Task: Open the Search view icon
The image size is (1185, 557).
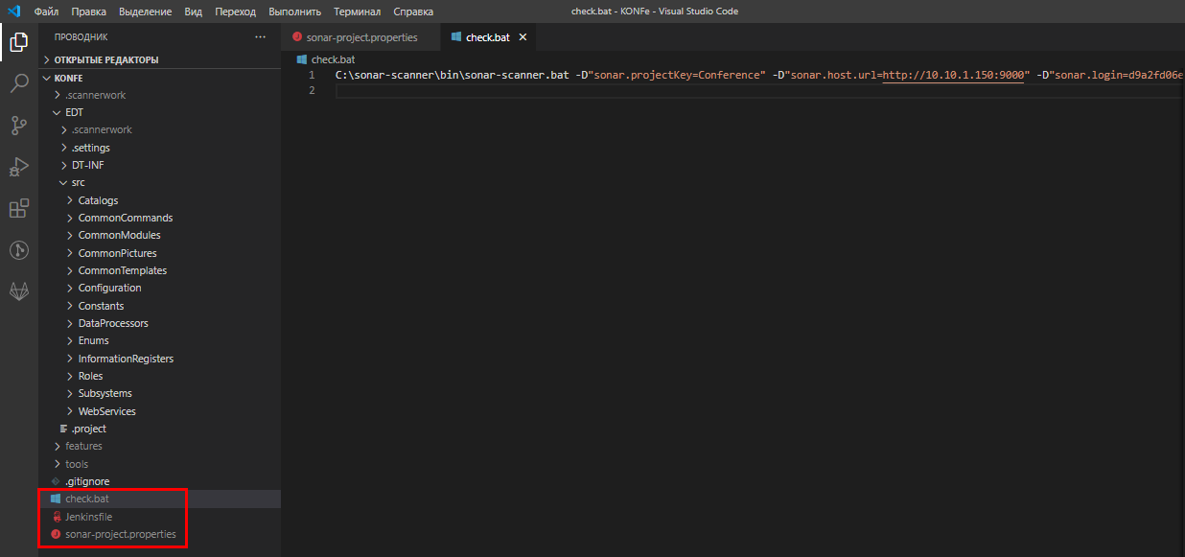Action: tap(18, 84)
